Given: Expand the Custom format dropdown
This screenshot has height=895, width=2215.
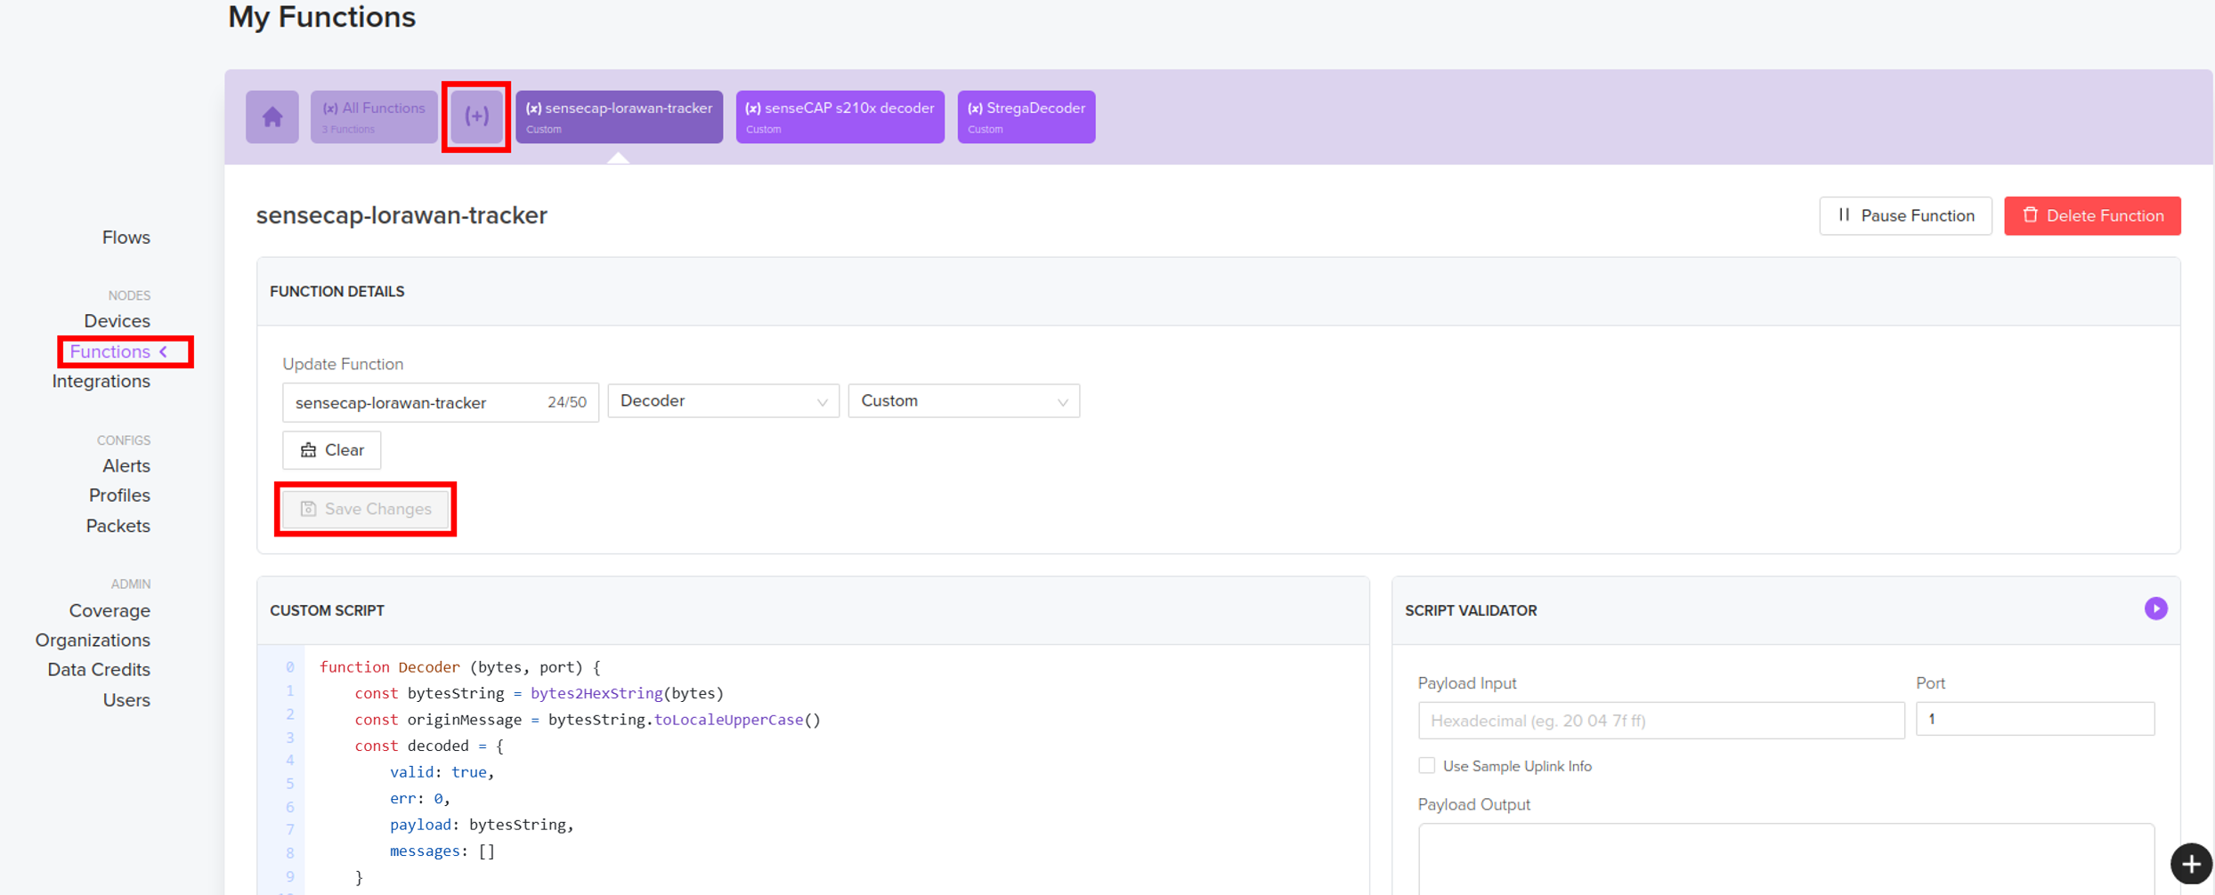Looking at the screenshot, I should (x=963, y=401).
